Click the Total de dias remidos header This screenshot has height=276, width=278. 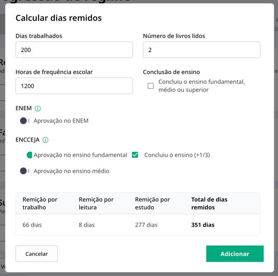[x=209, y=203]
